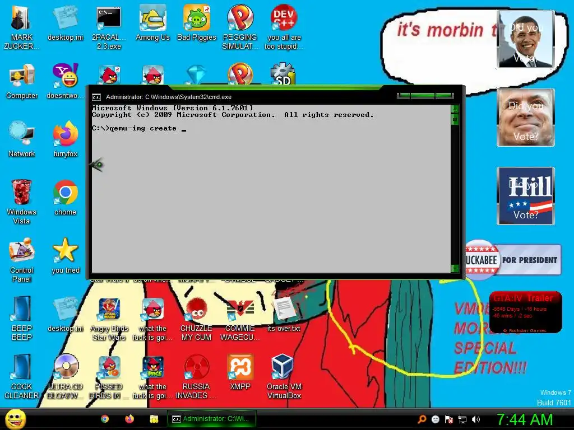574x430 pixels.
Task: Click the magnifier search tray icon
Action: coord(422,419)
